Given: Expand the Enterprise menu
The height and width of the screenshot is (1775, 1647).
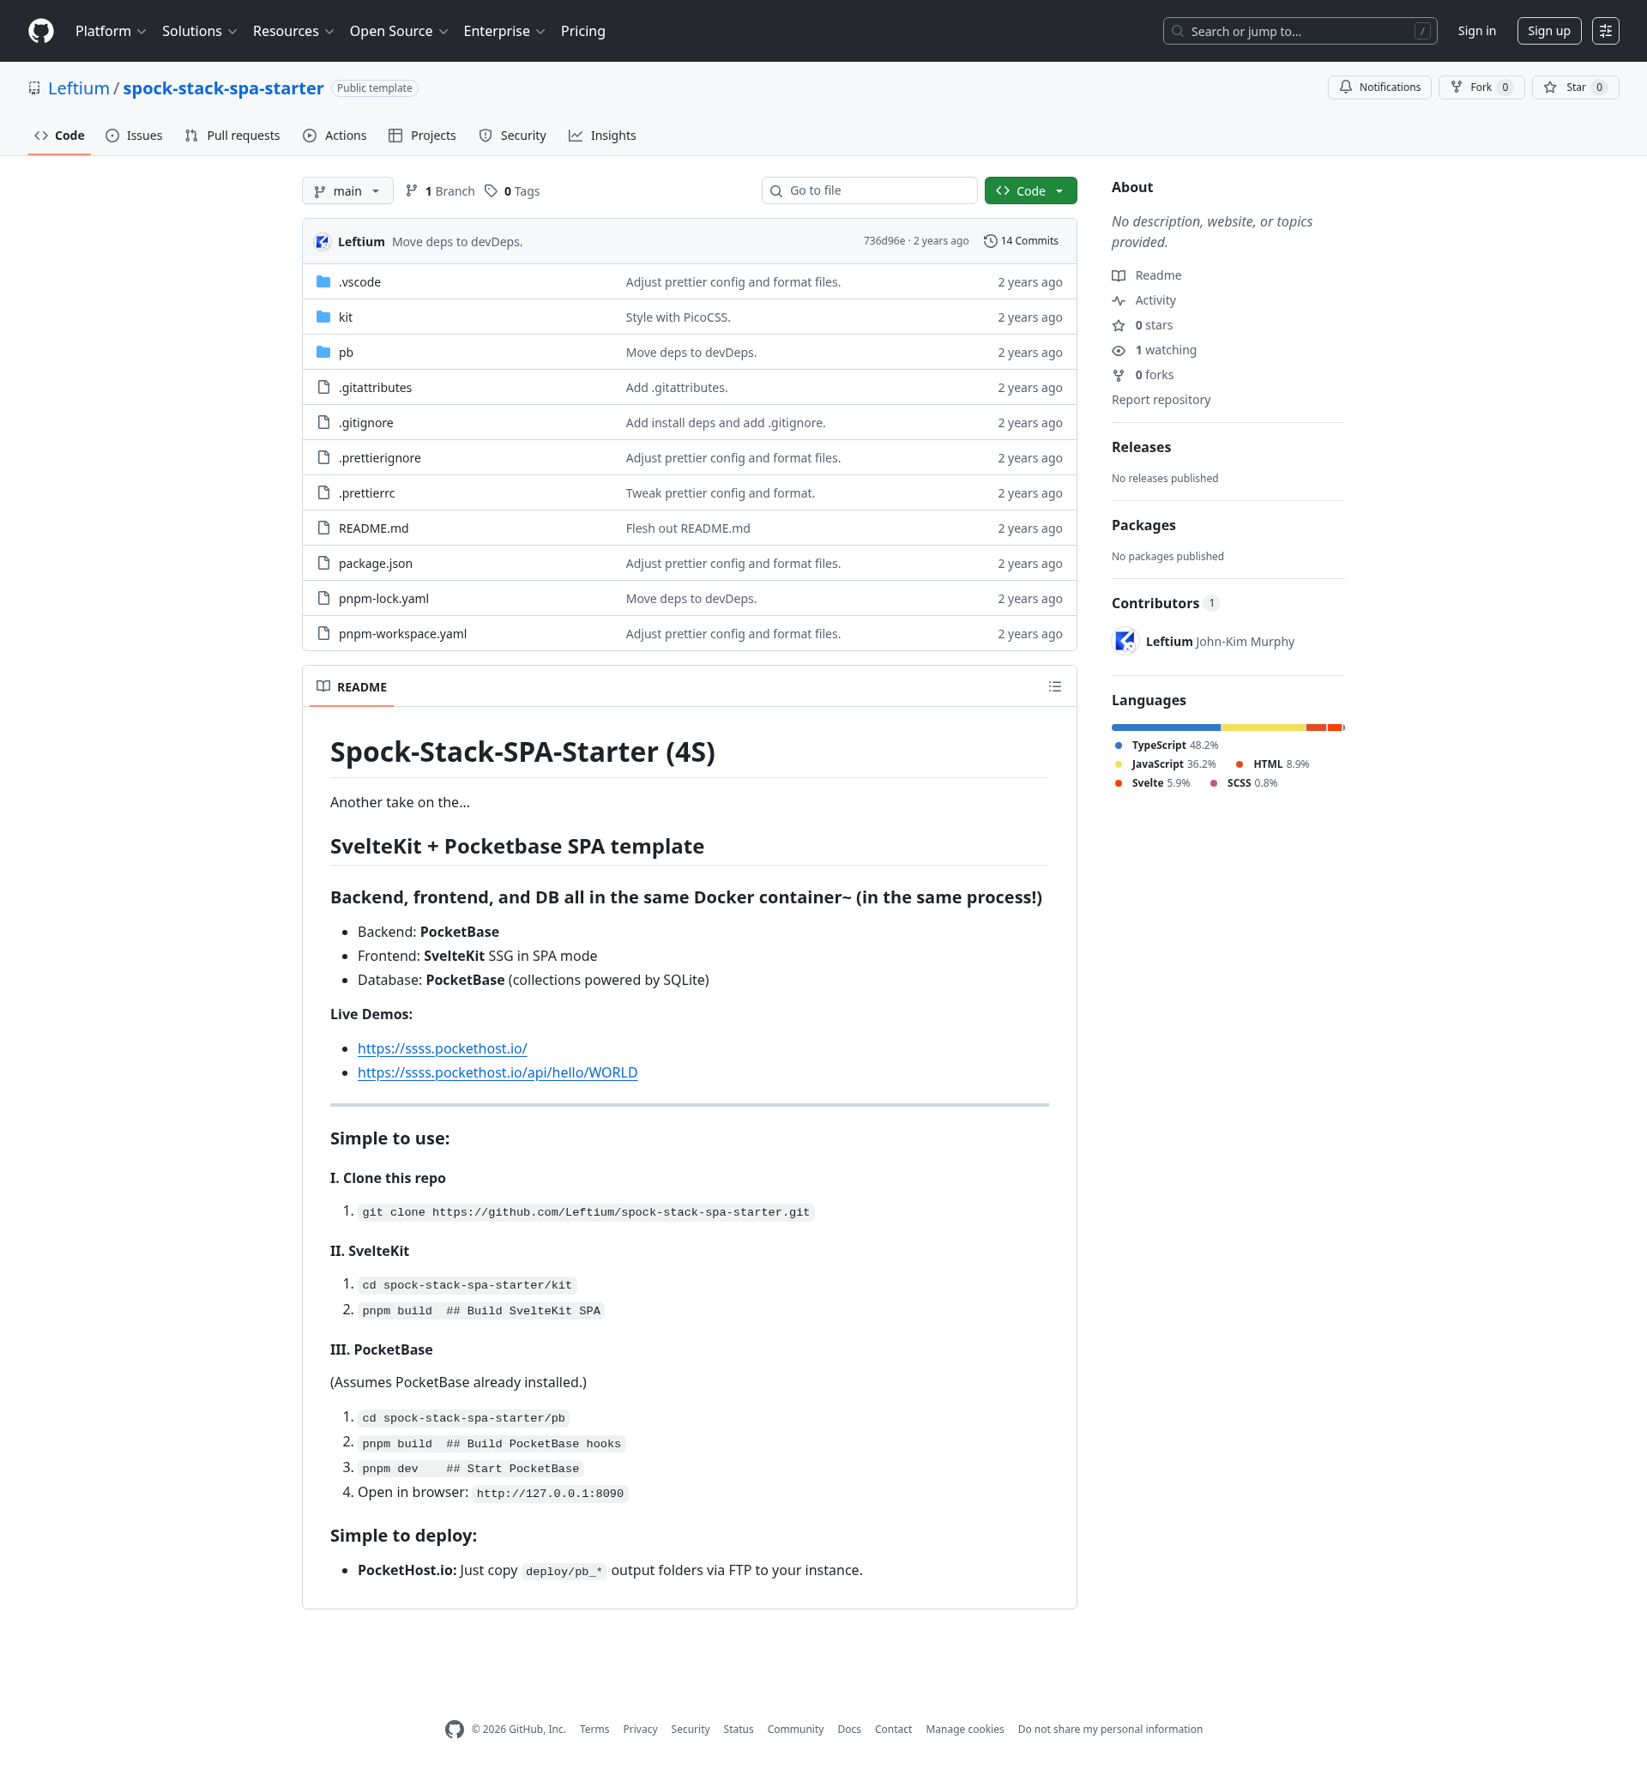Looking at the screenshot, I should tap(504, 31).
